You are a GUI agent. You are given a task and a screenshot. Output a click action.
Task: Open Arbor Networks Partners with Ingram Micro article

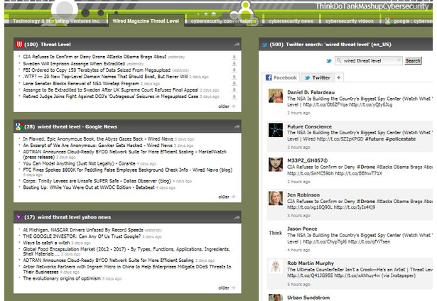[x=126, y=269]
